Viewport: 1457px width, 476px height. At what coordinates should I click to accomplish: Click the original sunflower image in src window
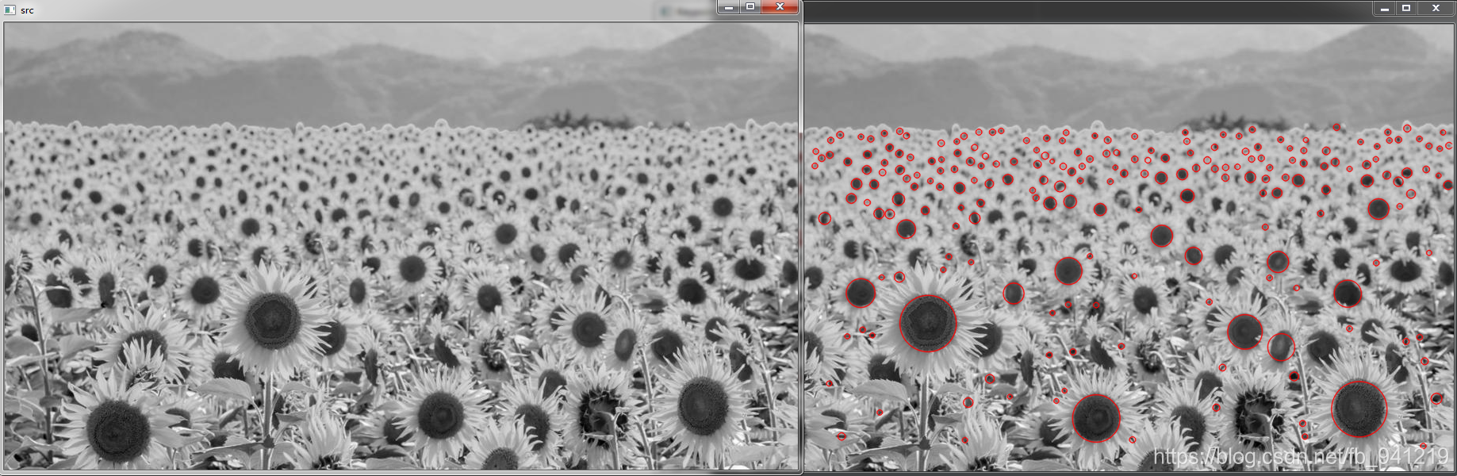pyautogui.click(x=401, y=246)
